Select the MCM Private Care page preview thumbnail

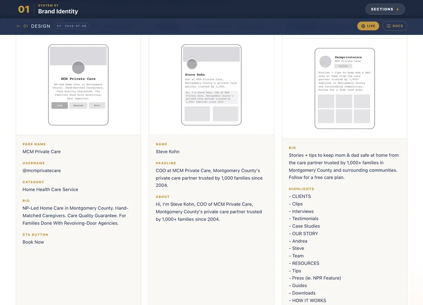(78, 85)
